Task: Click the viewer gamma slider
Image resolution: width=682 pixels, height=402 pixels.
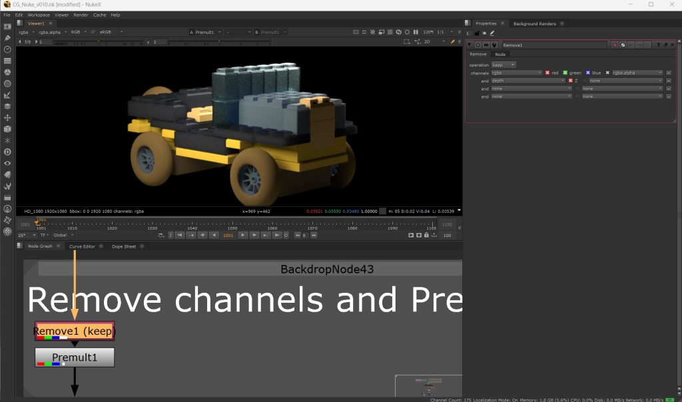Action: click(x=219, y=42)
